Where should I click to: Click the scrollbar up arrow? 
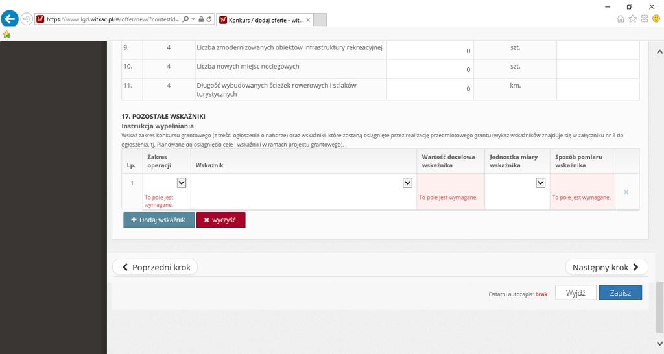pyautogui.click(x=659, y=52)
